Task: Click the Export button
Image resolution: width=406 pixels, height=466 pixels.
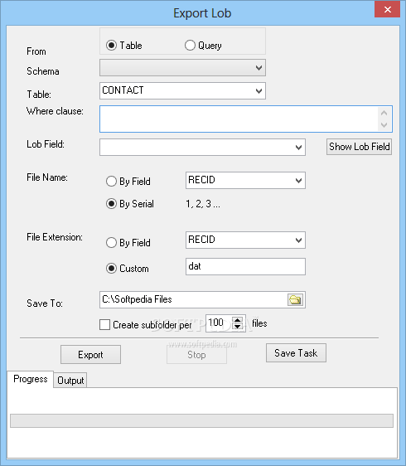Action: coord(90,355)
